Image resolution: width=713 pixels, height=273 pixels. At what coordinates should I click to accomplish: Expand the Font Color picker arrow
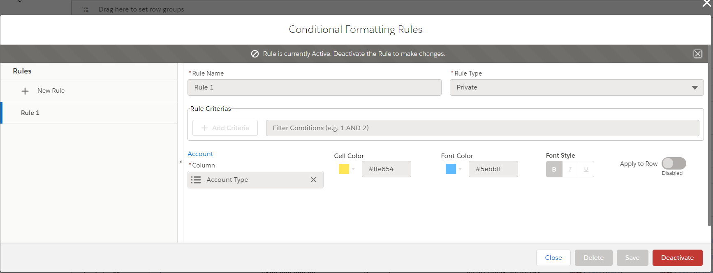click(x=460, y=169)
